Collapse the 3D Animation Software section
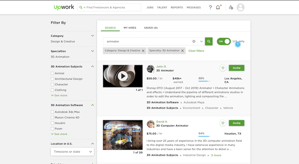This screenshot has width=299, height=164. [x=92, y=105]
